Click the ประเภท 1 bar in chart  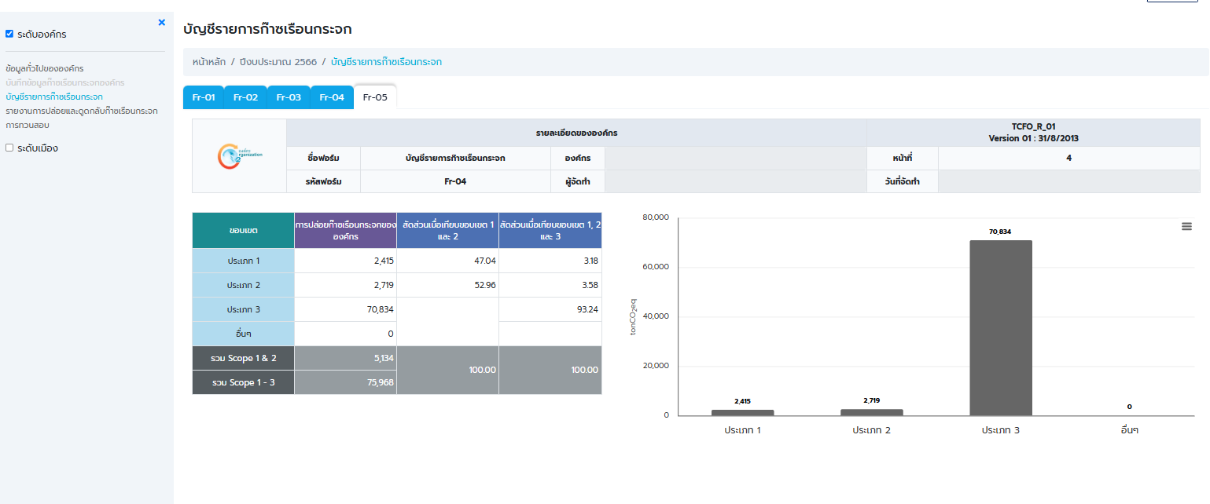click(x=742, y=412)
